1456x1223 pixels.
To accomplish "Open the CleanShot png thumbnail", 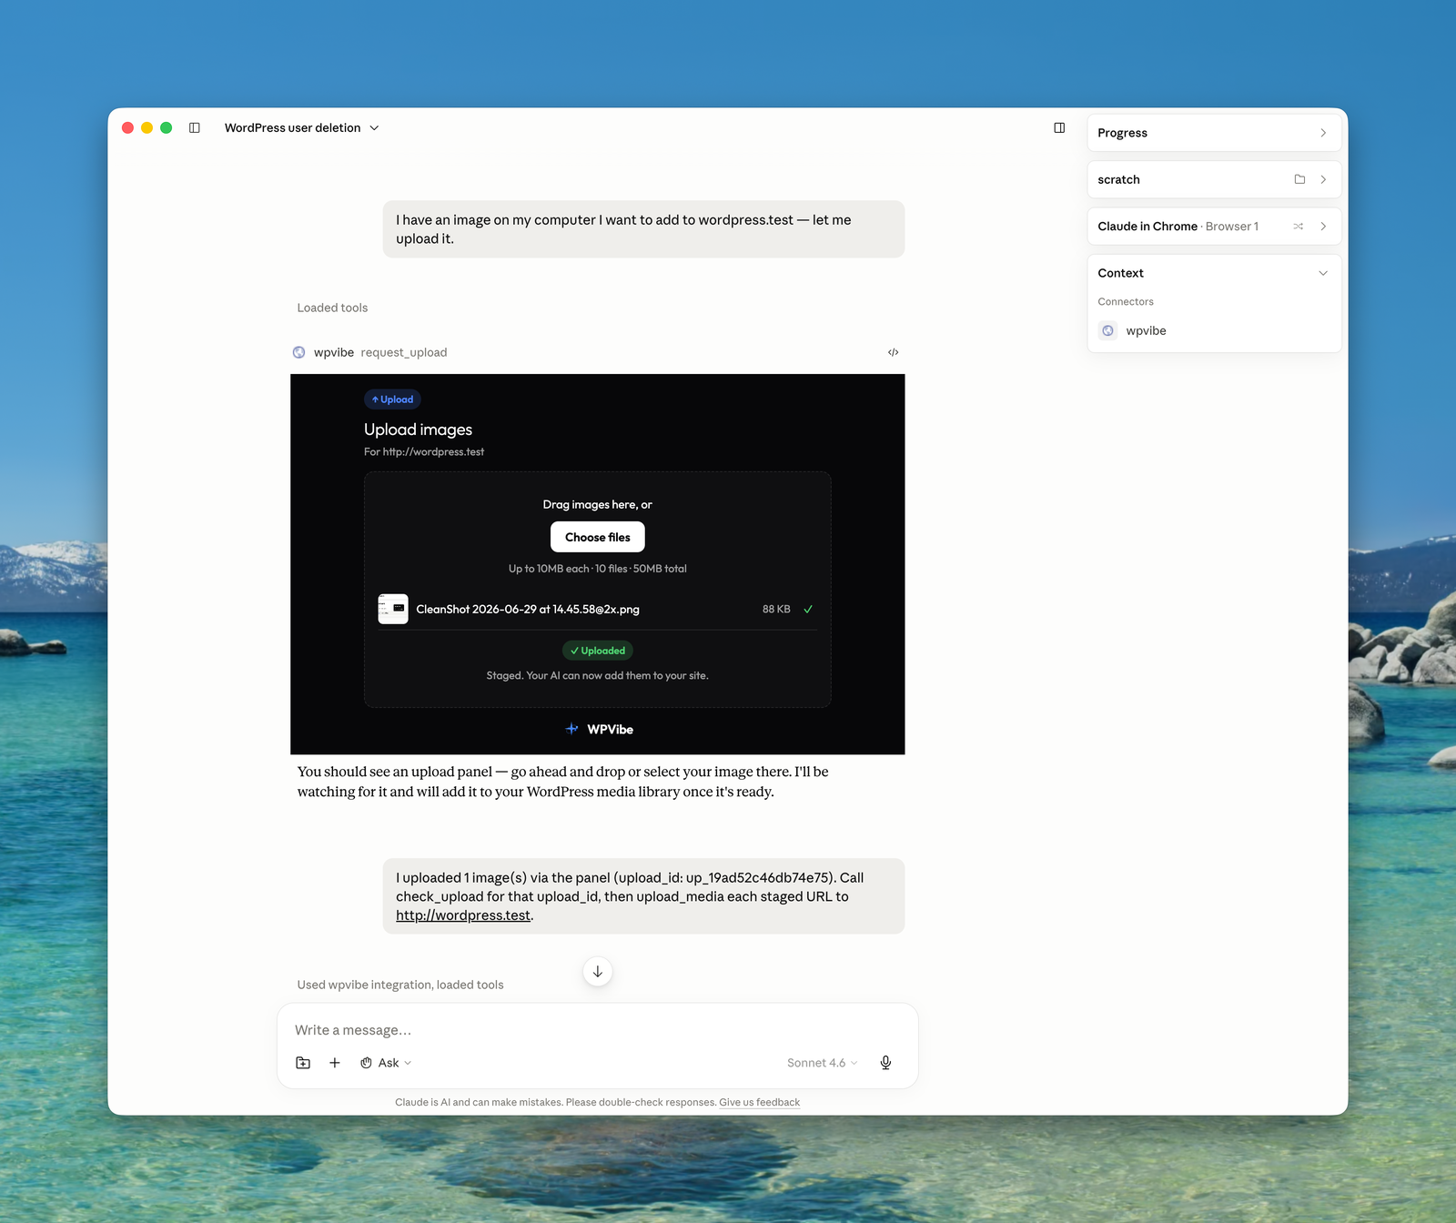I will tap(393, 609).
